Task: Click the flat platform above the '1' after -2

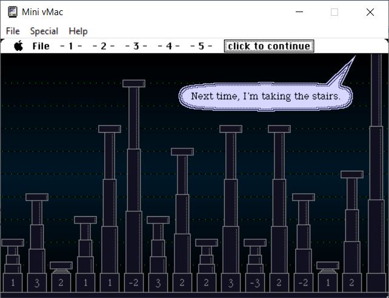Action: pos(328,265)
